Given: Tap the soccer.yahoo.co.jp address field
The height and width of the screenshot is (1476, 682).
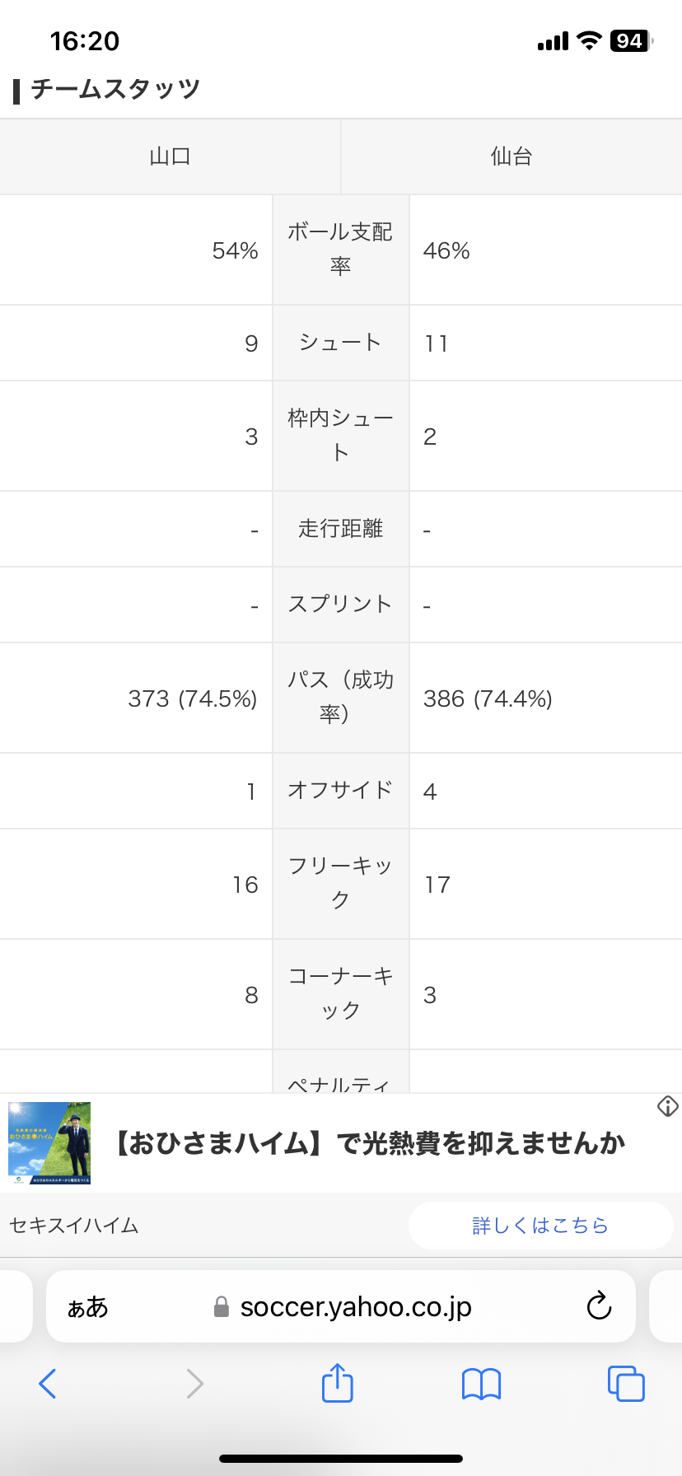Looking at the screenshot, I should pyautogui.click(x=356, y=1307).
